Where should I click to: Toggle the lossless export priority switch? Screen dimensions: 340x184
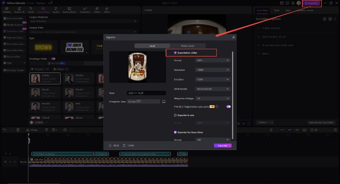tap(228, 107)
